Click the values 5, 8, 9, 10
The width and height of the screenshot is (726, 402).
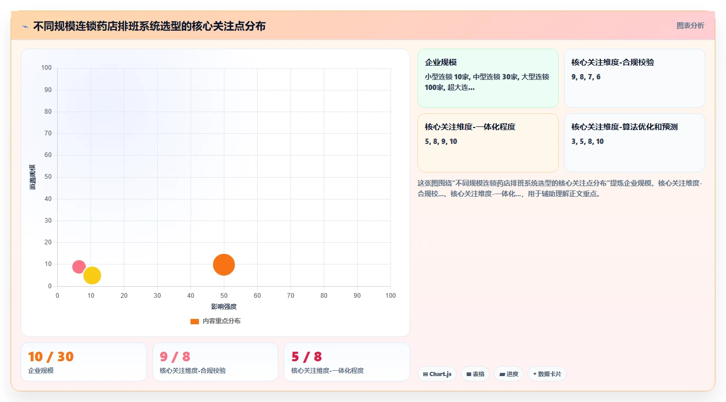tap(441, 142)
